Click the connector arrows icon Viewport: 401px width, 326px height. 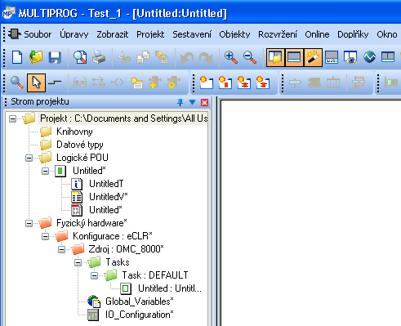tap(99, 83)
